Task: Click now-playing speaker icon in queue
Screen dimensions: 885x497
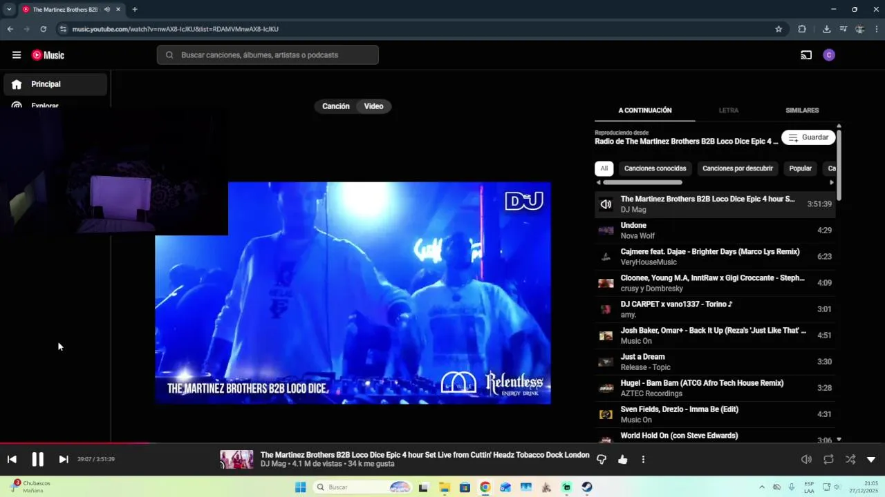Action: click(x=606, y=204)
